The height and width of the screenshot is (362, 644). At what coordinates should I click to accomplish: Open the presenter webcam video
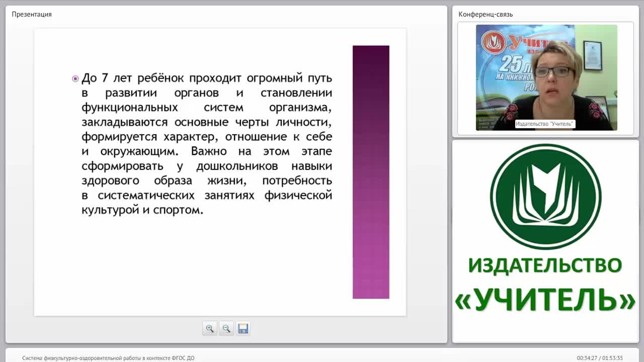pyautogui.click(x=546, y=77)
